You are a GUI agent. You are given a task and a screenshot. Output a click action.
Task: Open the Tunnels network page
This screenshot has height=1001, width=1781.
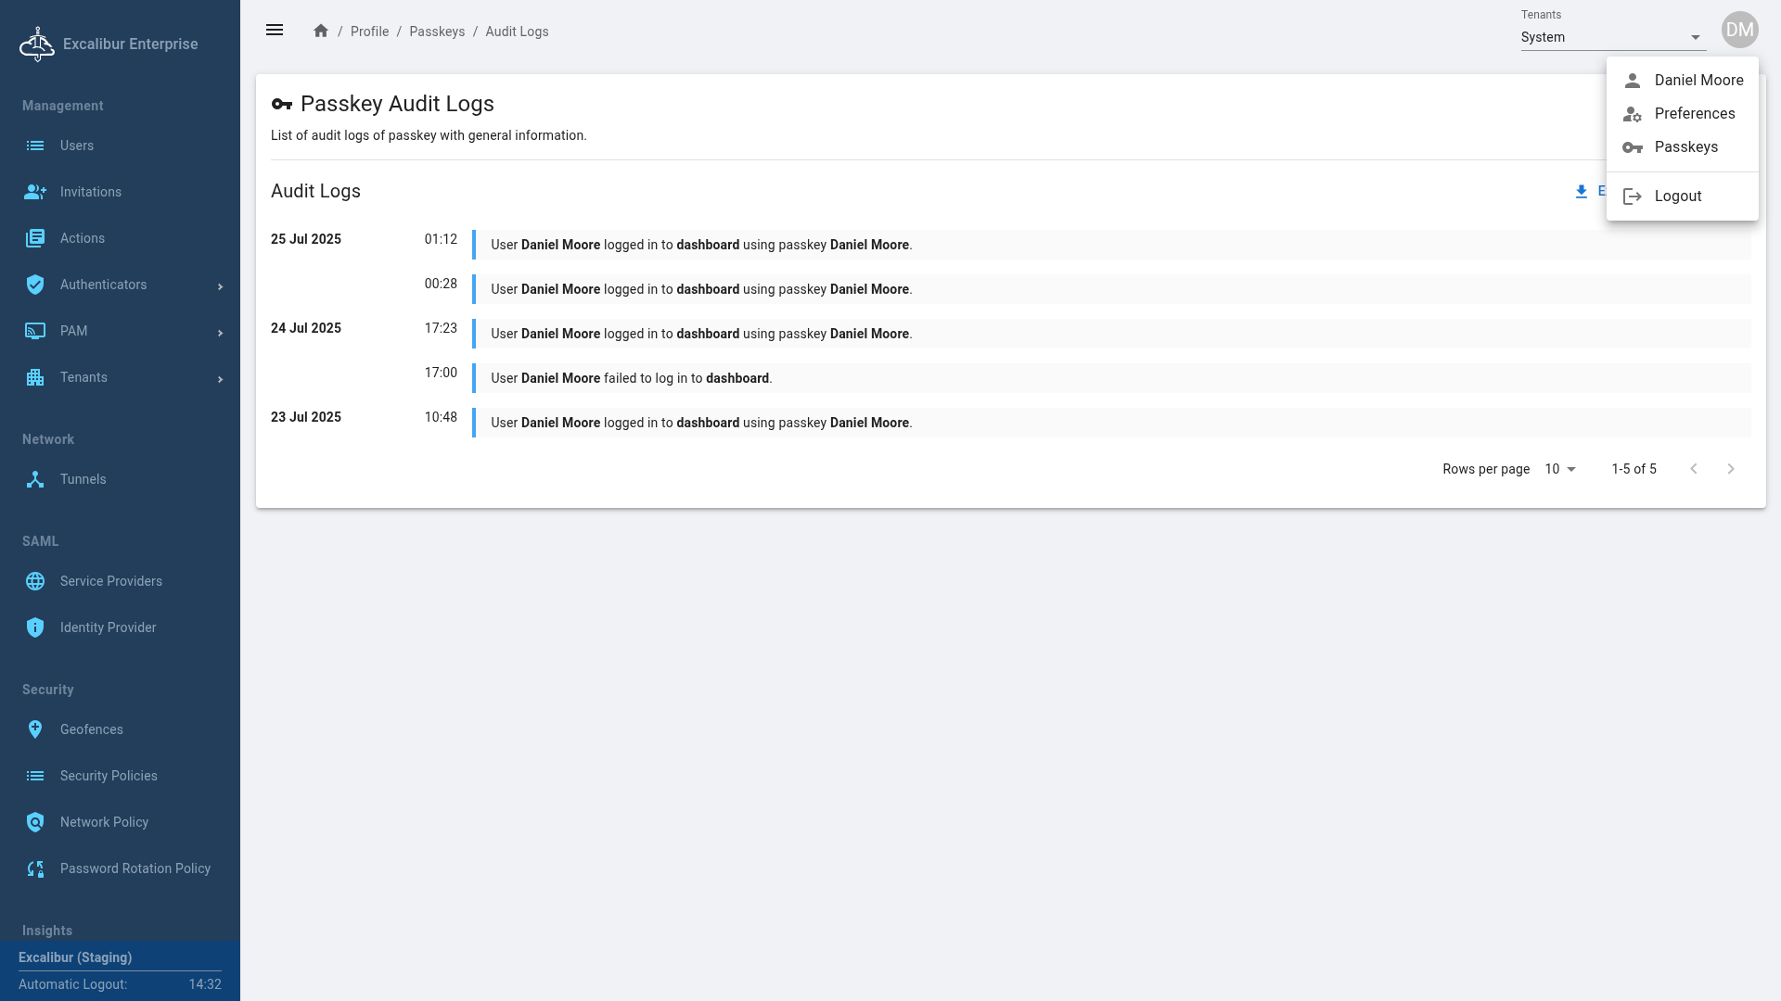[x=83, y=479]
